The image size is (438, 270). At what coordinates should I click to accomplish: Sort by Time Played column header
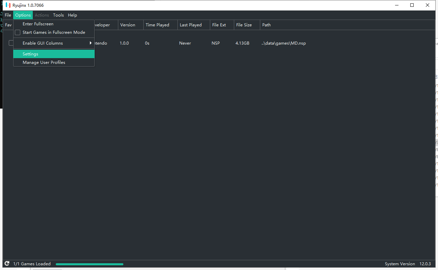157,25
